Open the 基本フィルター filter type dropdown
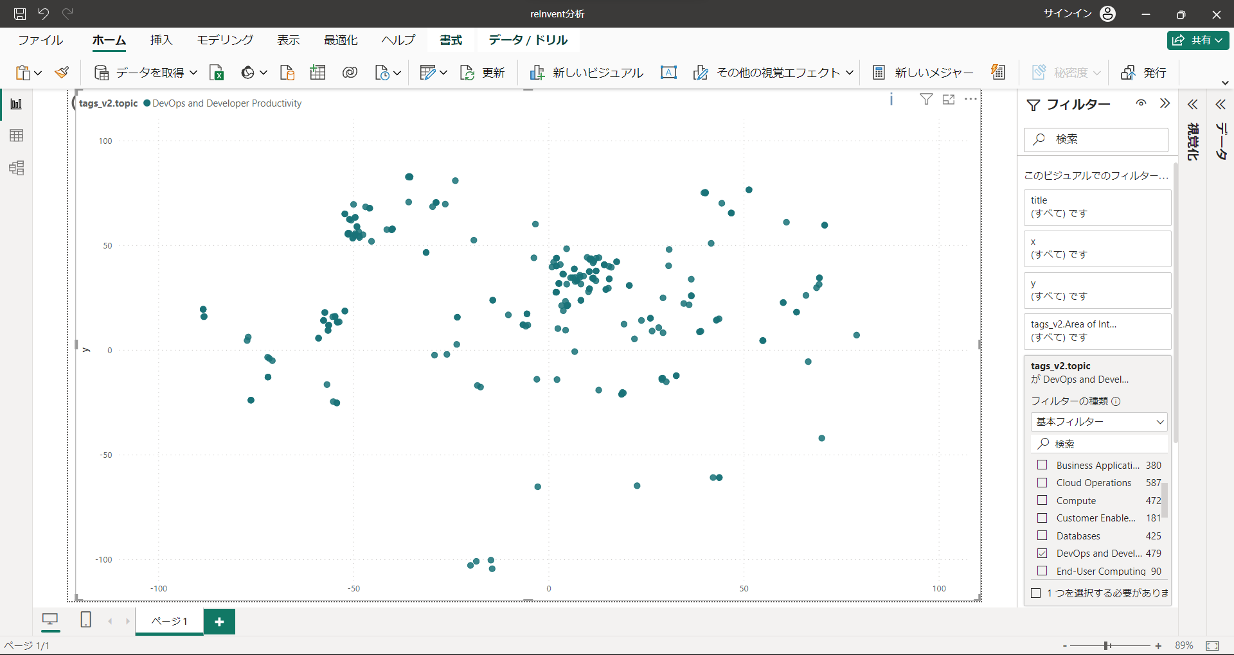The height and width of the screenshot is (655, 1234). 1099,422
